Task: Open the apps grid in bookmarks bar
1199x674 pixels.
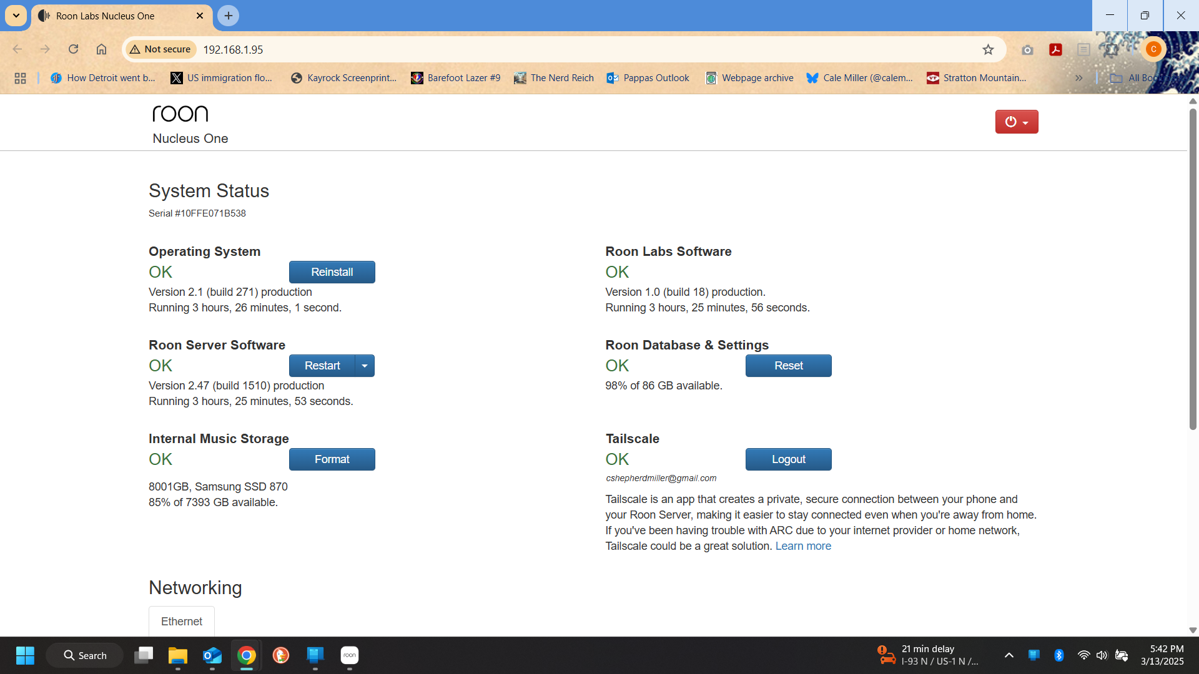Action: tap(20, 78)
